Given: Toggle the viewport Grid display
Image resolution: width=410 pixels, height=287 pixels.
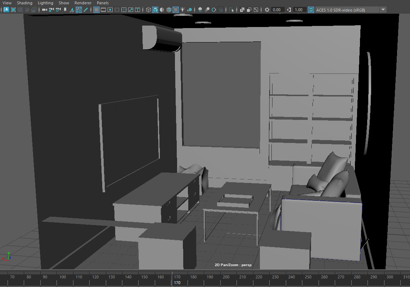Looking at the screenshot, I should tap(96, 10).
